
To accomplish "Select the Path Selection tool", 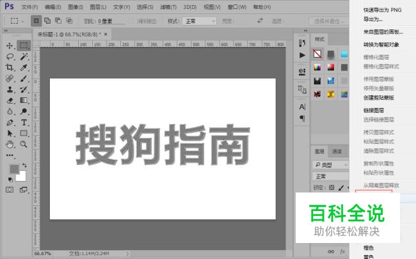I will [10, 134].
